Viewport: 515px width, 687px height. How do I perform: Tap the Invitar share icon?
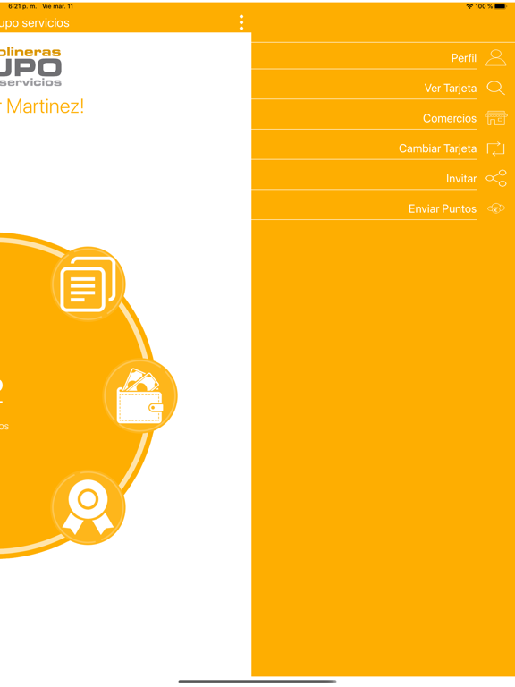495,178
